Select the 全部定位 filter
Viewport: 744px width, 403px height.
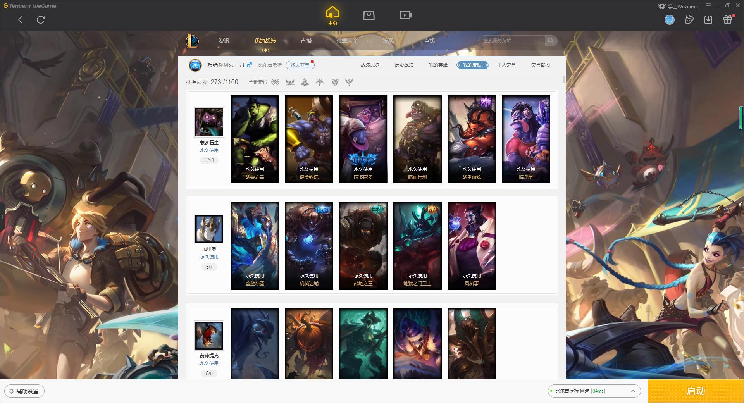pyautogui.click(x=258, y=82)
